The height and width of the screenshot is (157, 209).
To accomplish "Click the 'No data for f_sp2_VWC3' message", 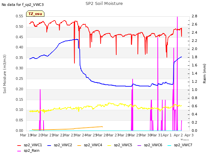I will click(x=23, y=5).
